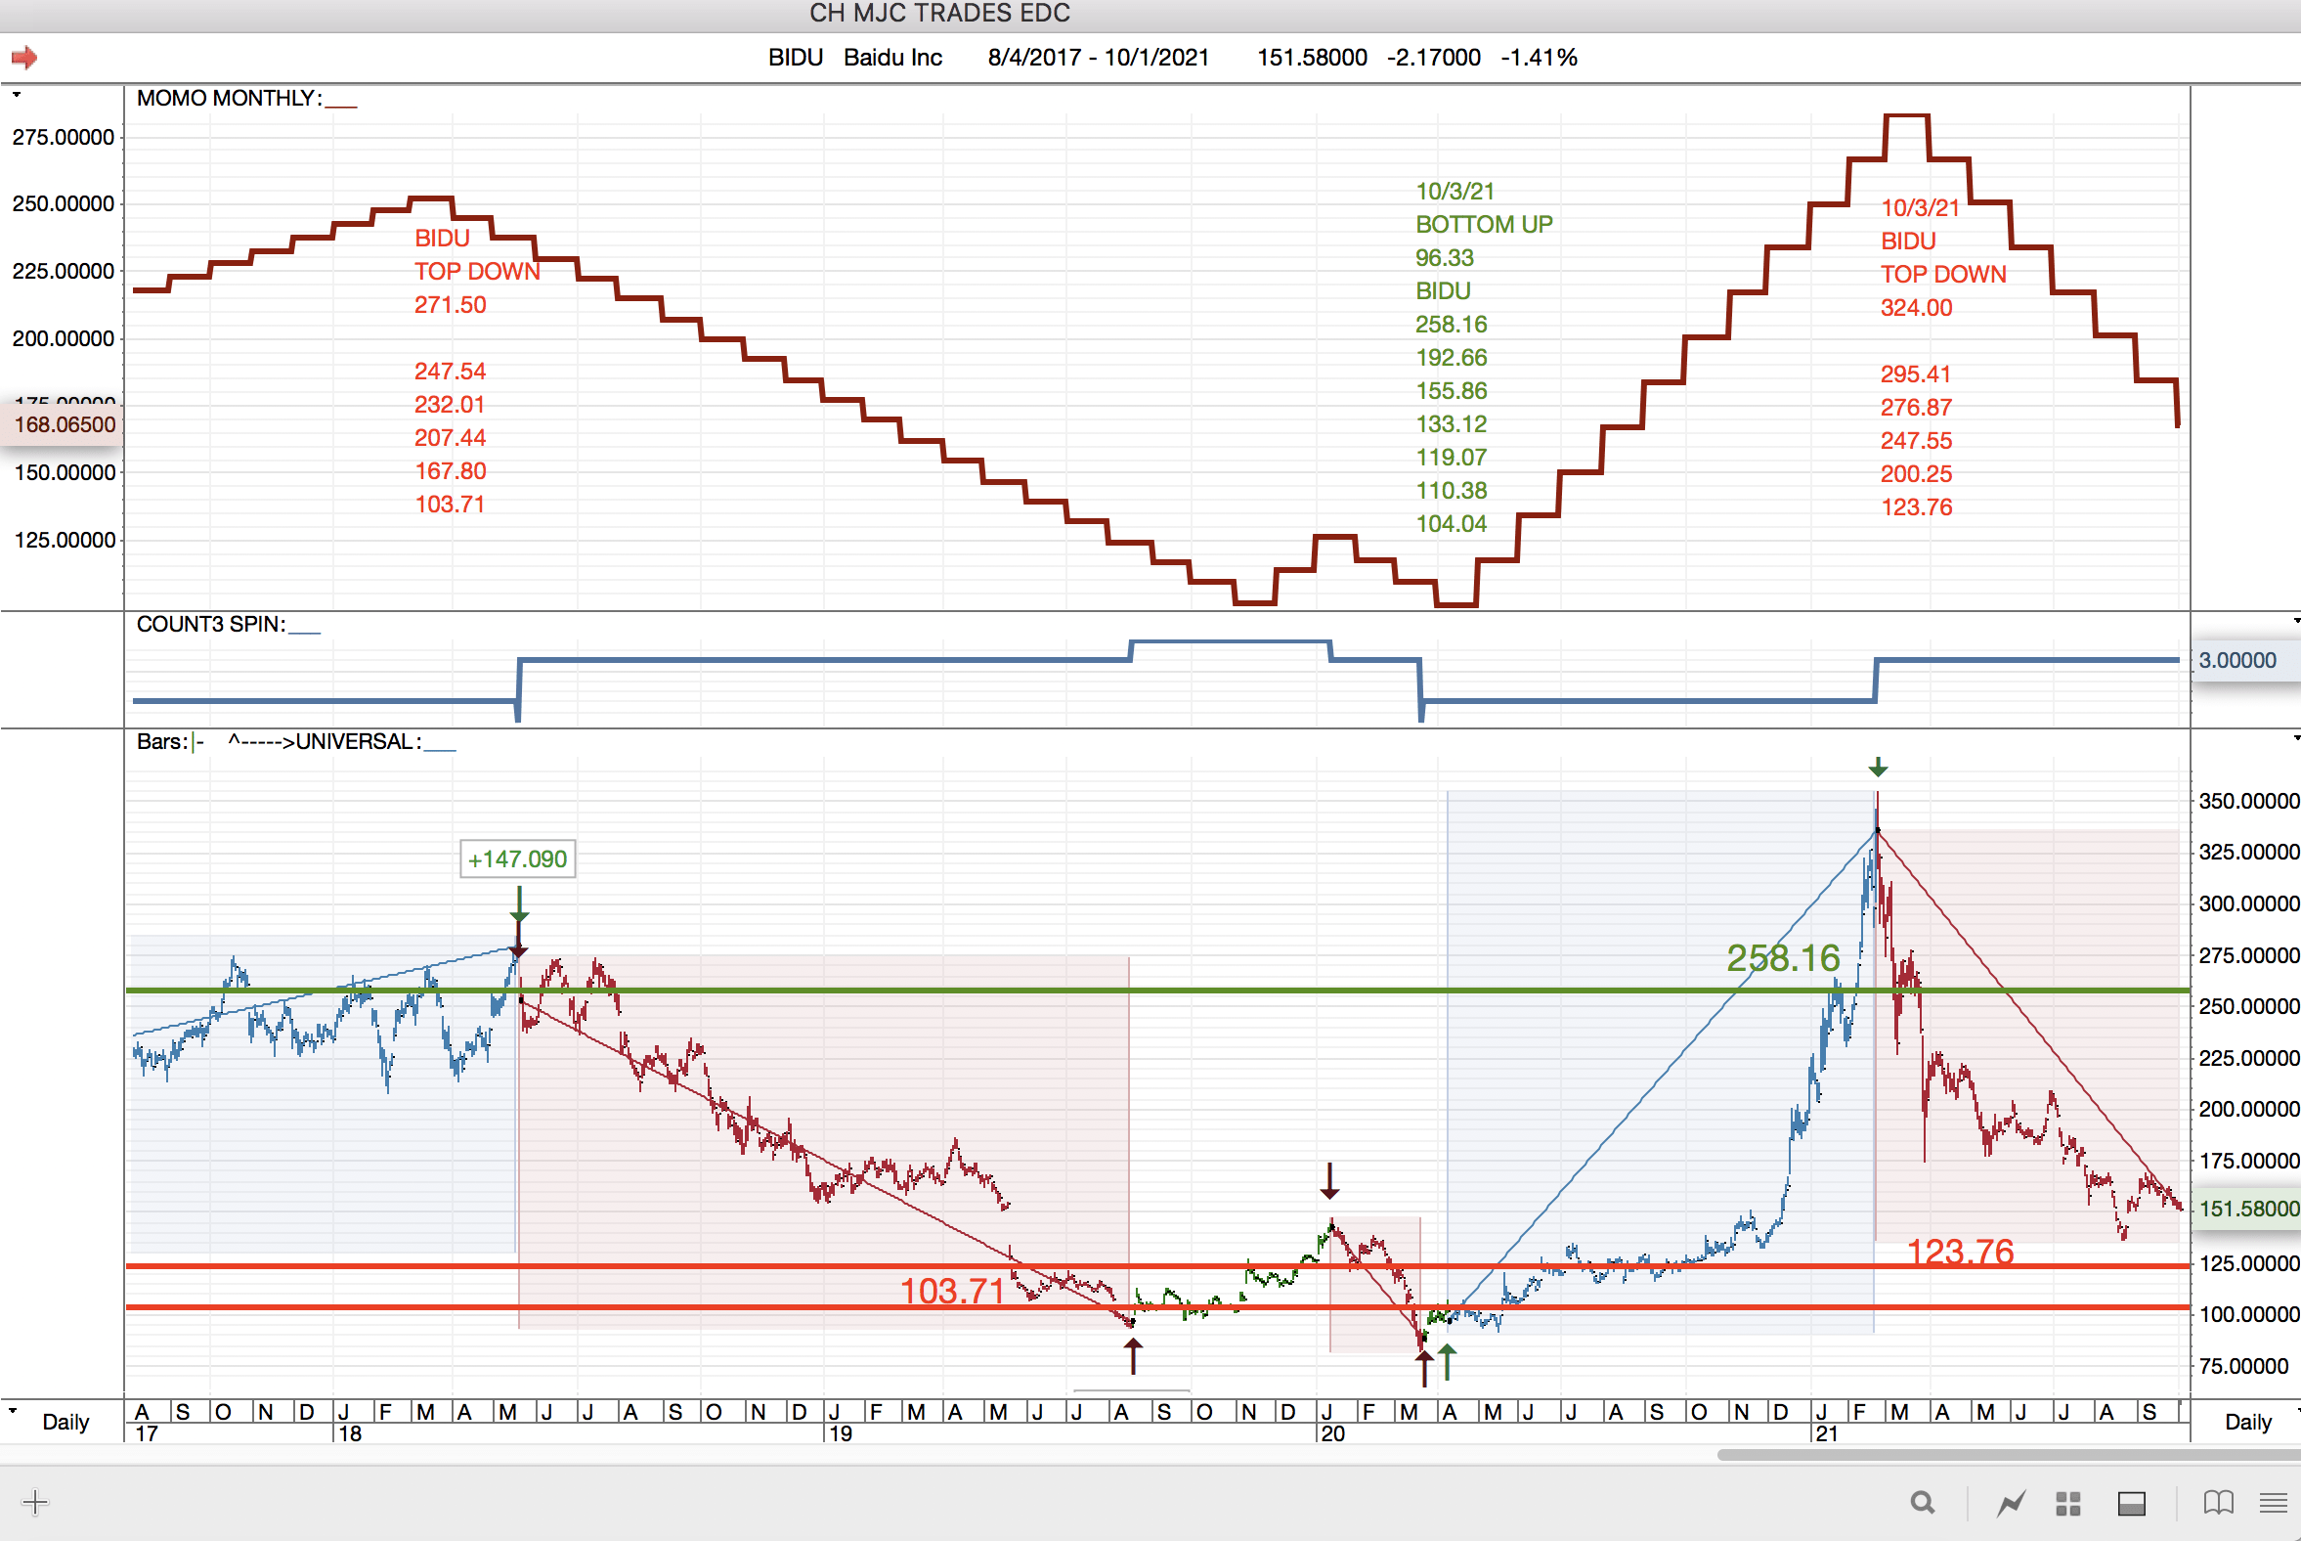This screenshot has height=1541, width=2301.
Task: Click the red arrow icon near top left
Action: tap(24, 58)
